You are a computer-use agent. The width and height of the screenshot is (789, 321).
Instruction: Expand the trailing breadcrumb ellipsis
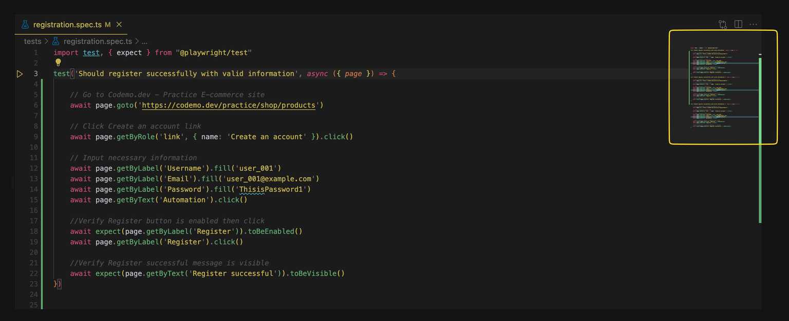pos(144,42)
